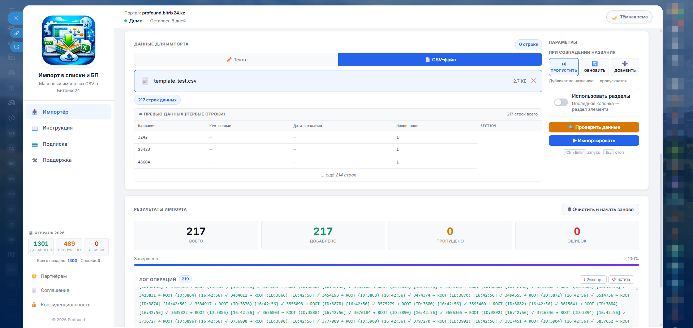Choose Добавить for matching names
Screen dimensions: 693x328
point(625,67)
